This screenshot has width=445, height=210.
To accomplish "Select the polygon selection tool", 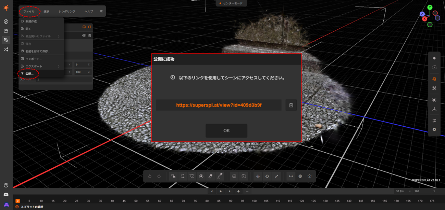I will [x=192, y=176].
